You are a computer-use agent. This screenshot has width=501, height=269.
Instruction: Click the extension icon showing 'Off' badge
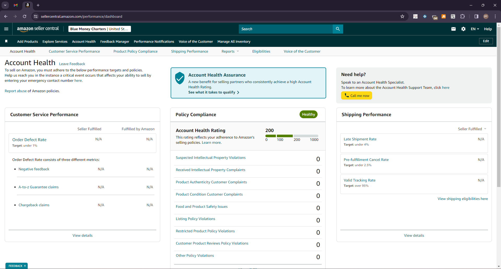[434, 17]
